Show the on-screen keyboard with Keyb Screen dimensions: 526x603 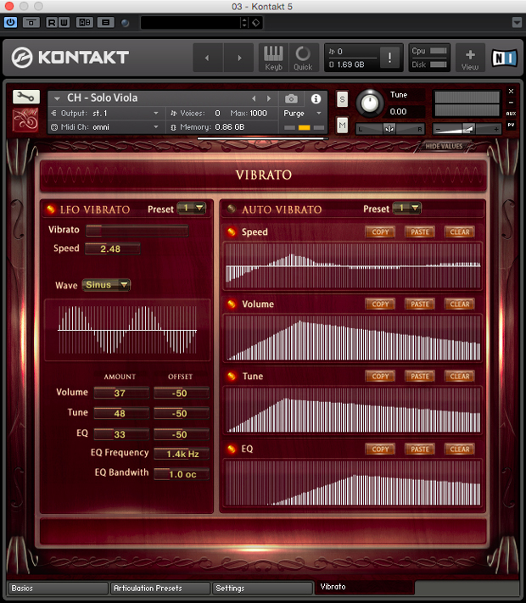(x=273, y=58)
